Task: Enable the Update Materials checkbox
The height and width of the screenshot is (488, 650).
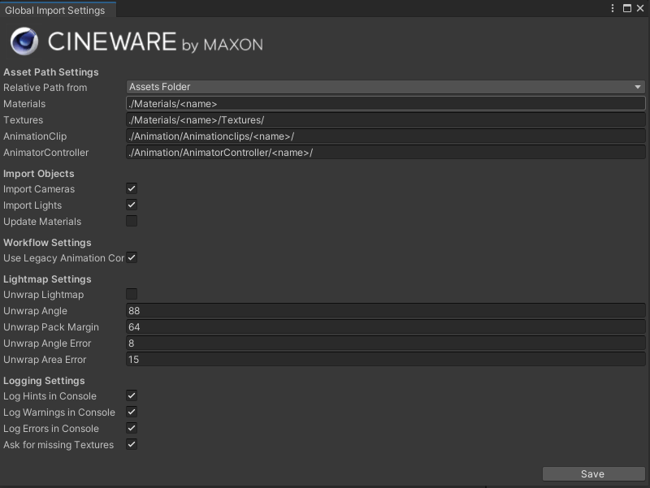Action: coord(132,221)
